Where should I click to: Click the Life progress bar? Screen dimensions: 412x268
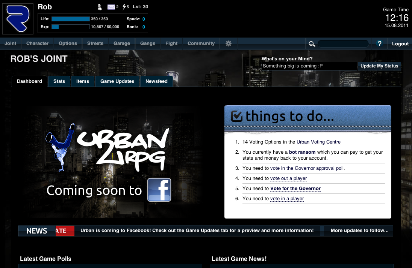(71, 19)
